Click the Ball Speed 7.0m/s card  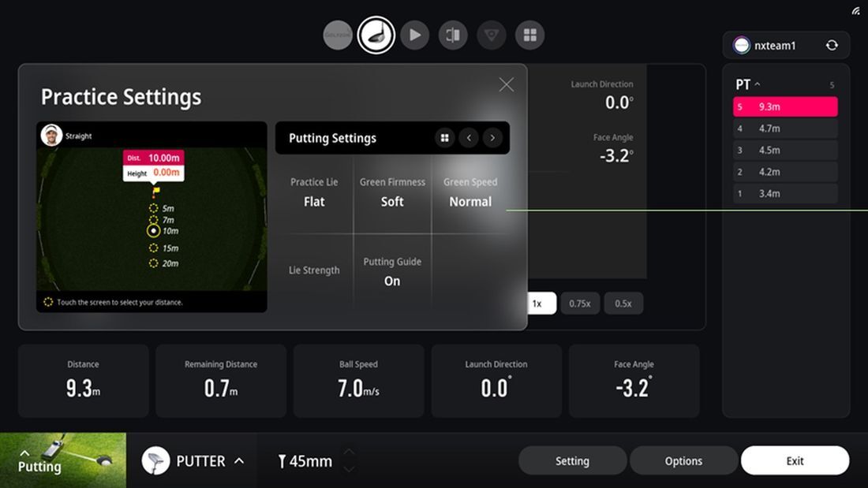coord(359,381)
